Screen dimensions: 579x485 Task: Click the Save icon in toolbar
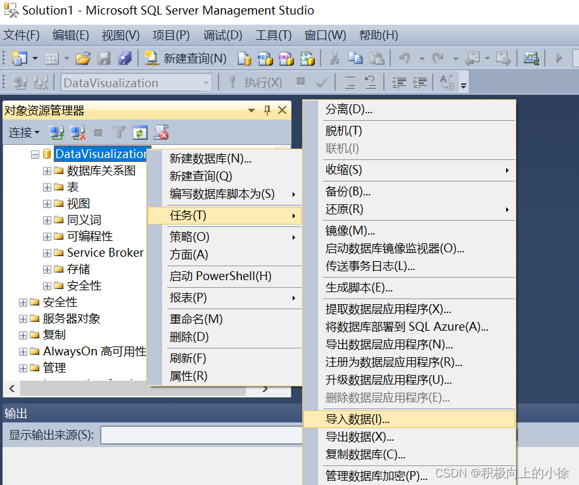[x=104, y=58]
